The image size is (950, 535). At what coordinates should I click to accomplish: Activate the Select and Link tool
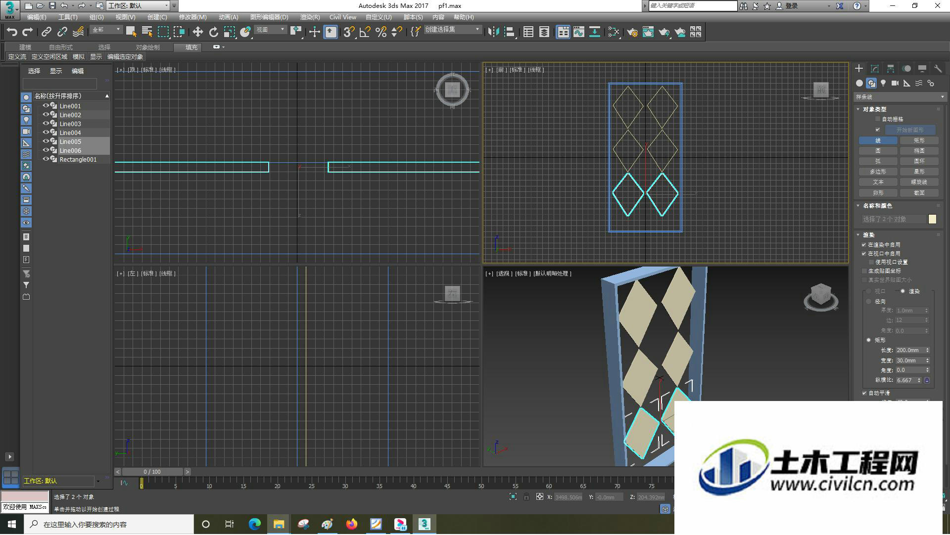46,32
